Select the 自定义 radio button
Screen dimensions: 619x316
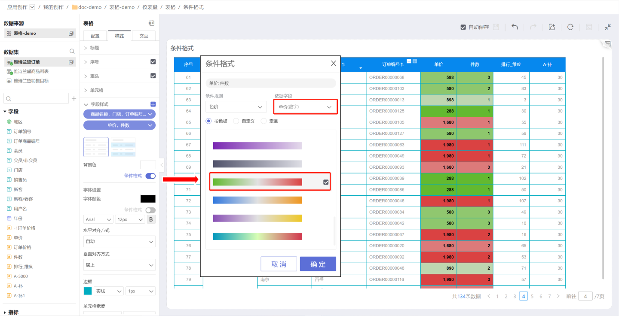point(236,121)
